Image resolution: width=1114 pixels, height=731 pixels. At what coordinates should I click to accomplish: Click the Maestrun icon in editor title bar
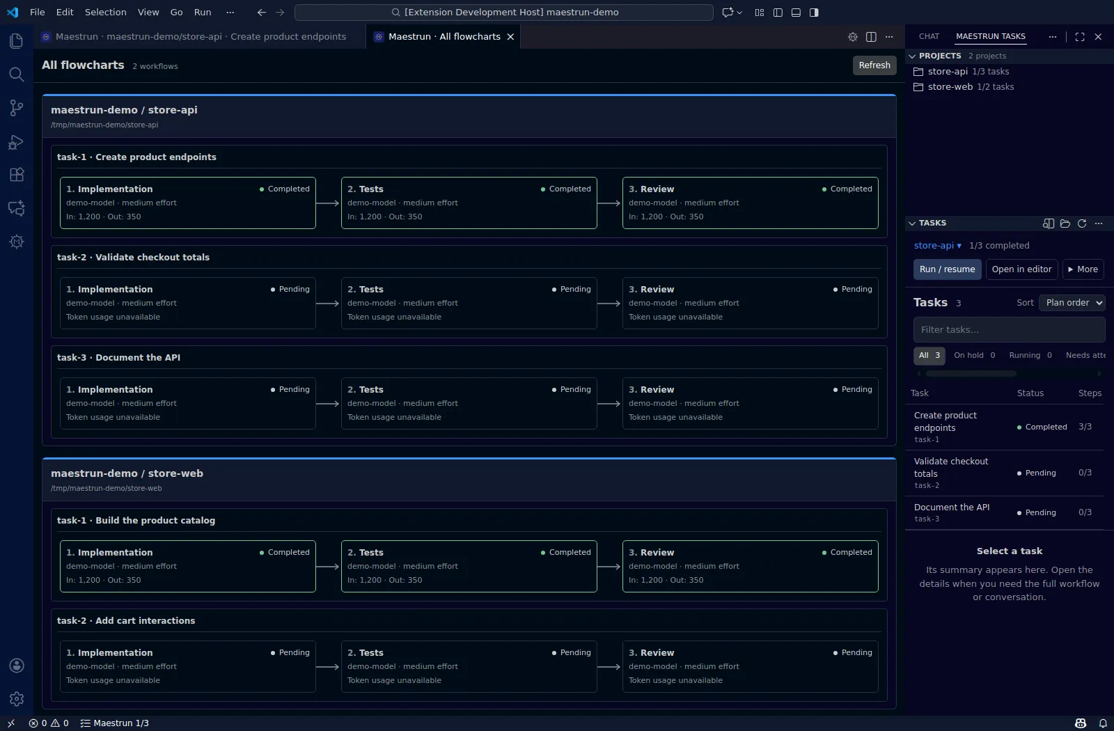click(x=853, y=37)
